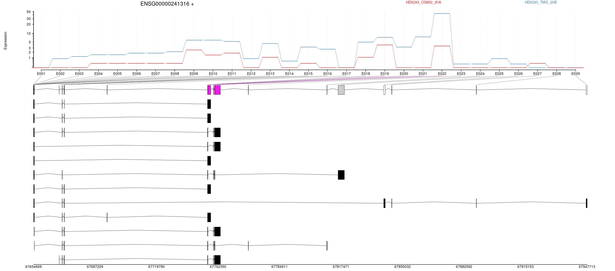
Task: Click y-axis tick value 1
Action: tap(29, 58)
